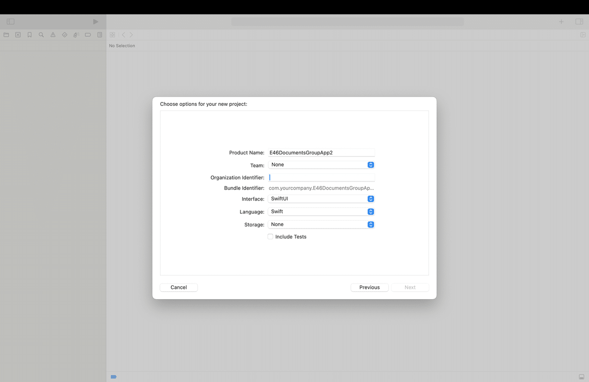This screenshot has height=382, width=589.
Task: Open the Source Control navigator icon
Action: 18,35
